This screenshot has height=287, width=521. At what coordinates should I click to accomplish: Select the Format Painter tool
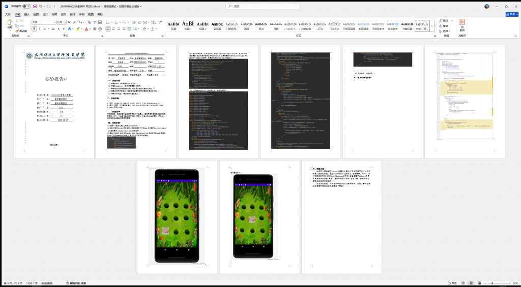(x=21, y=31)
